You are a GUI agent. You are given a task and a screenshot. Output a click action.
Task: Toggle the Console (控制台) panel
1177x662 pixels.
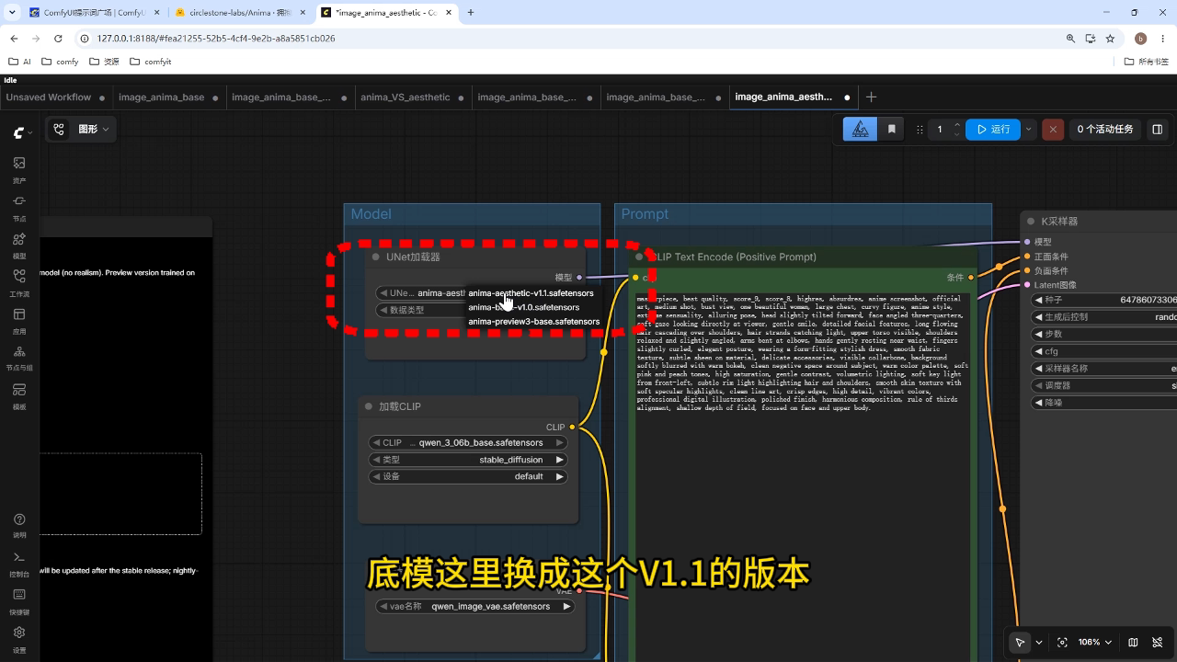click(18, 563)
